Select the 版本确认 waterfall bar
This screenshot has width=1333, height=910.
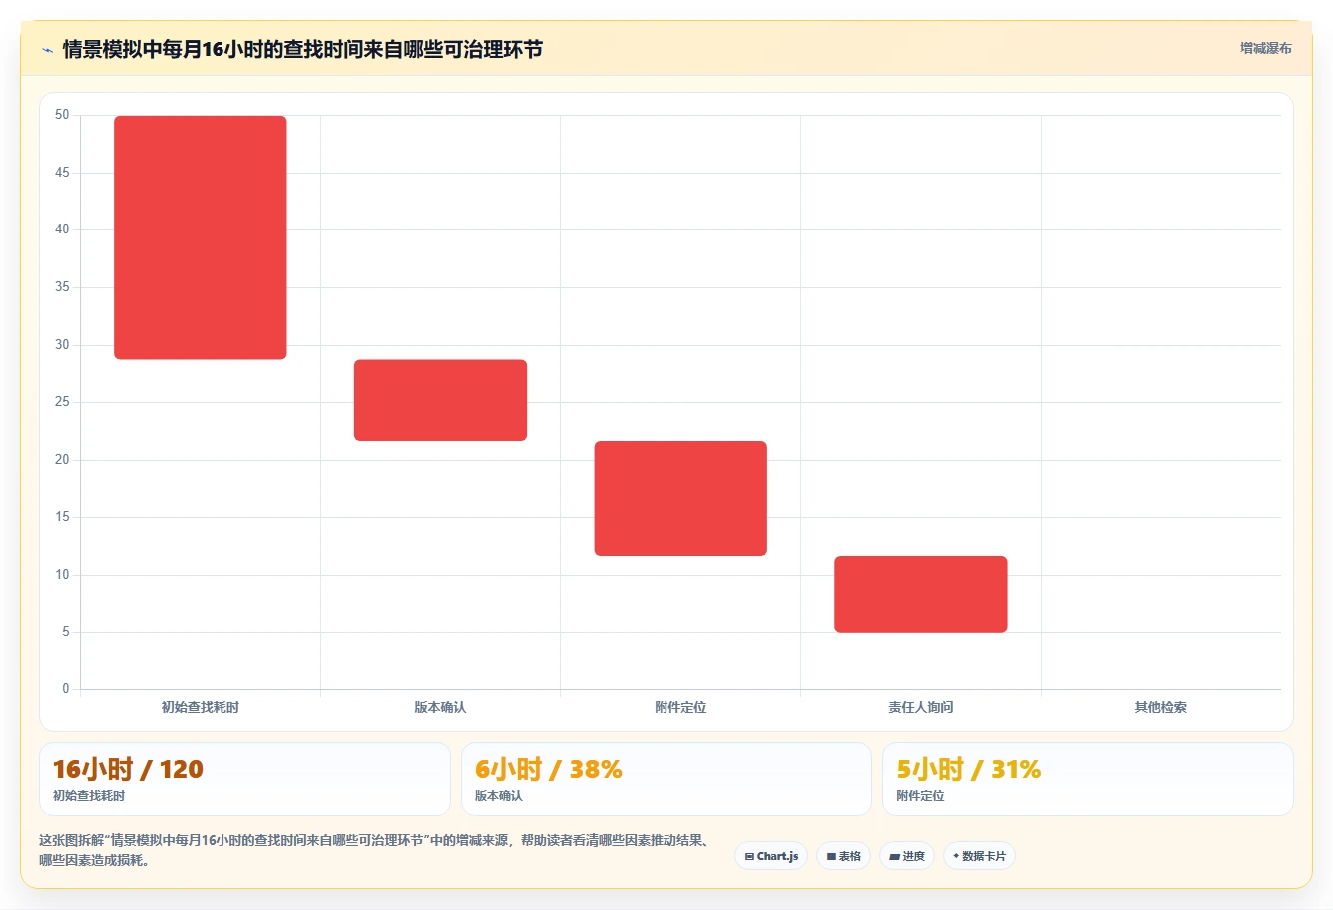440,400
